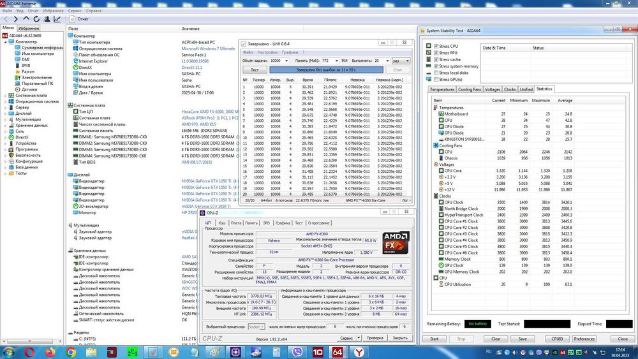Toggle Stress system memory checkbox
This screenshot has width=638, height=359.
(x=436, y=66)
